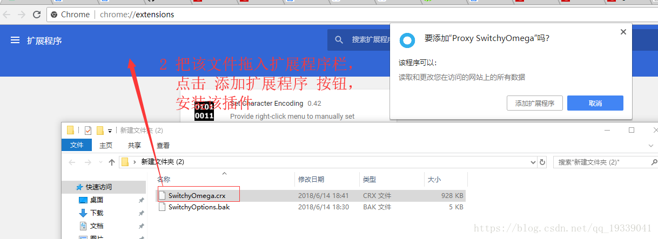Open the 主页 ribbon tab
658x239 pixels.
pos(106,145)
